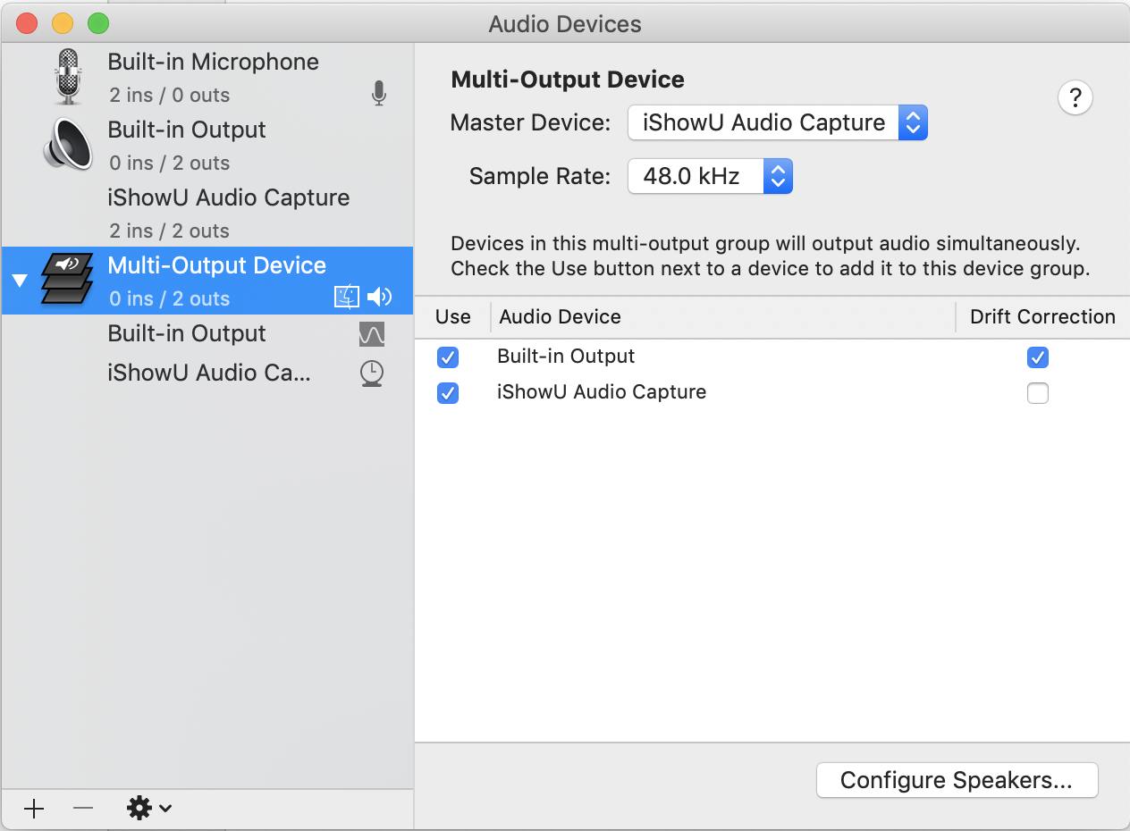The height and width of the screenshot is (831, 1130).
Task: Click the Audio Devices window title
Action: click(x=565, y=24)
